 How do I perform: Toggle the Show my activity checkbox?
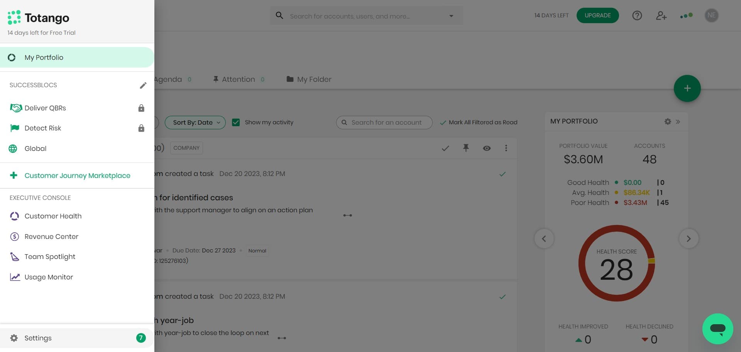pyautogui.click(x=236, y=122)
